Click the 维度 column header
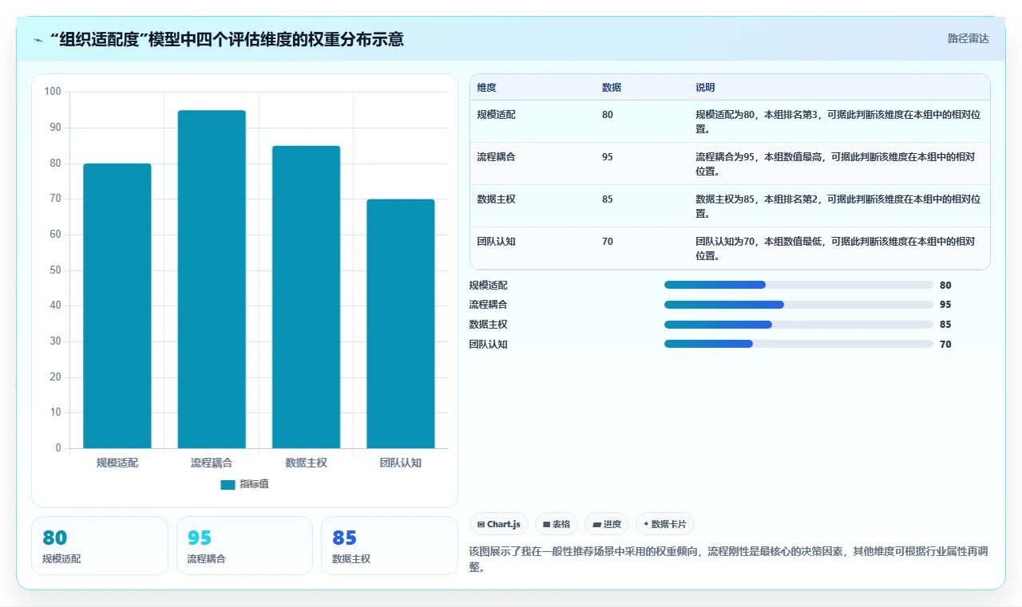1022x607 pixels. point(486,87)
